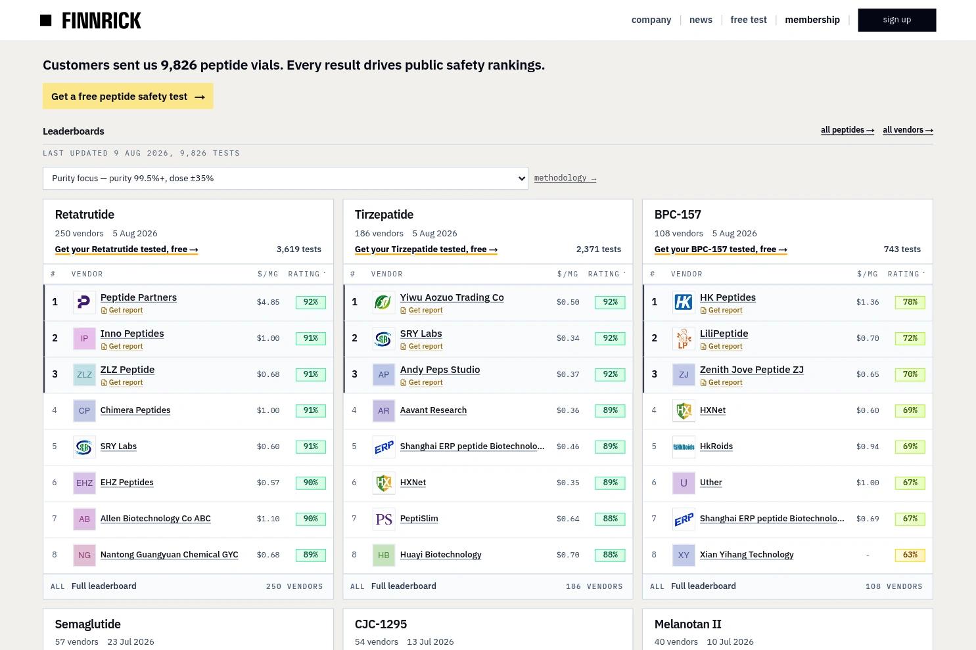The width and height of the screenshot is (976, 650).
Task: Click the 78% rating badge for HK Peptides
Action: pyautogui.click(x=910, y=302)
